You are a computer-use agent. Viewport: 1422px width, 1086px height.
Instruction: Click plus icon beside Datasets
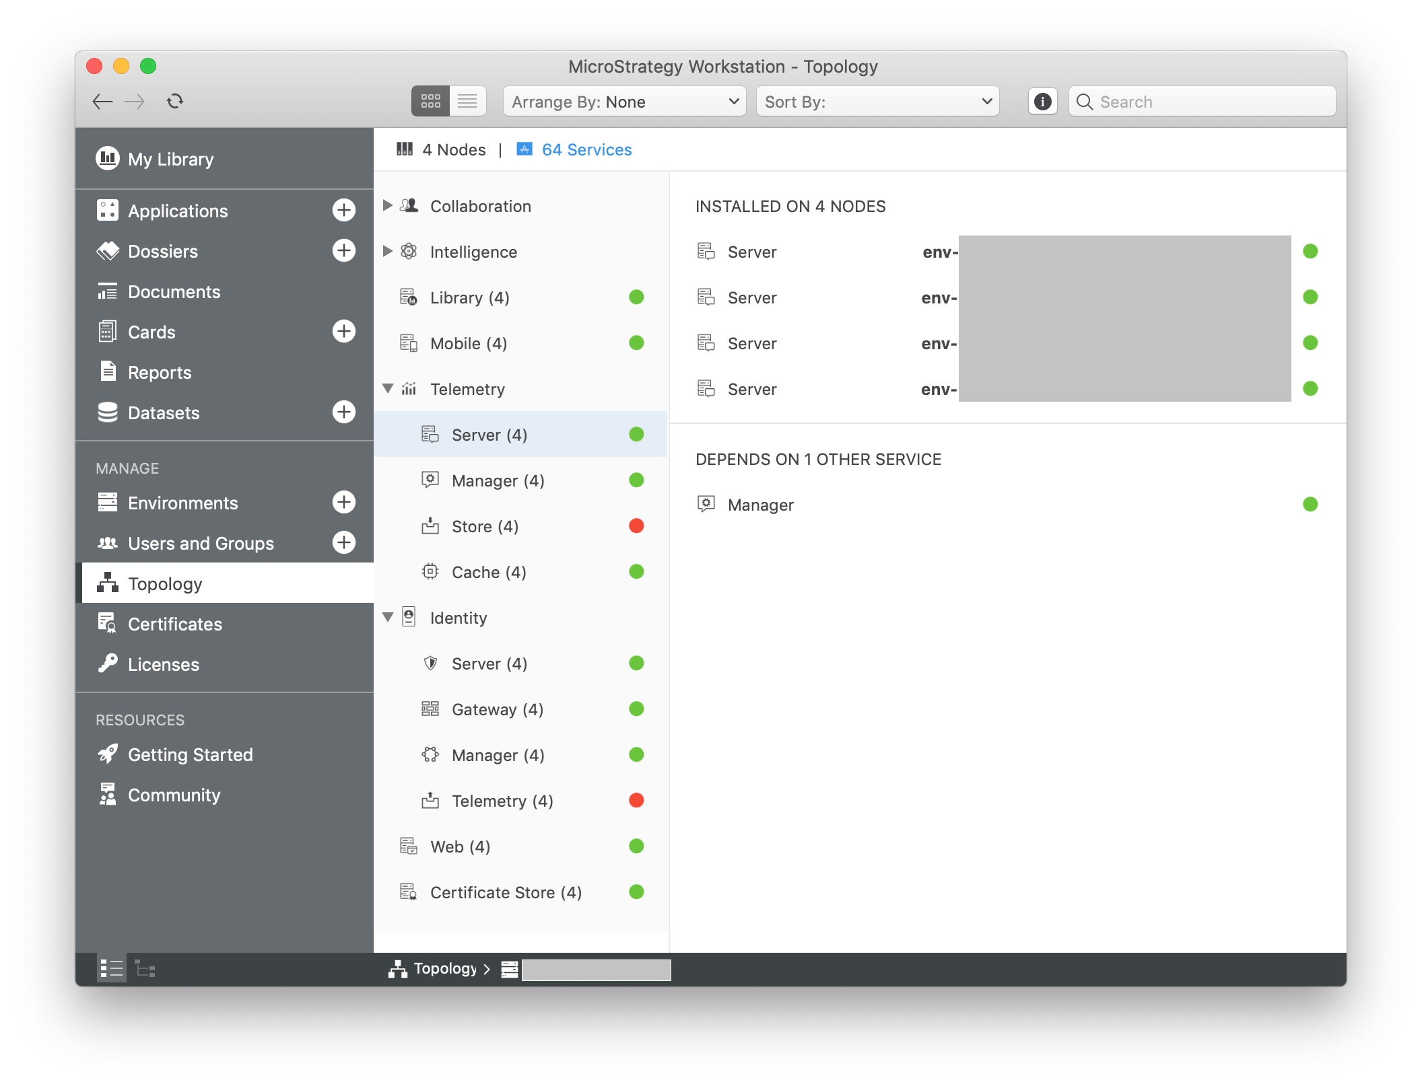(x=344, y=412)
